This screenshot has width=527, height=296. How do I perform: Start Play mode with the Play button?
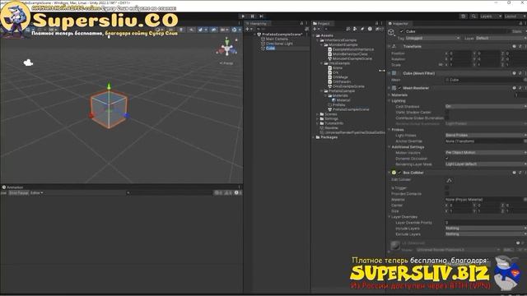pos(243,16)
